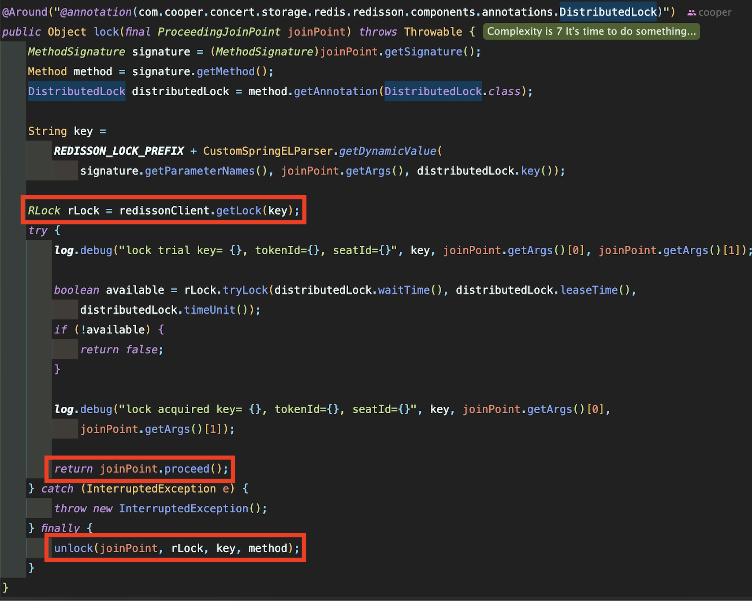Click the @Around annotation text

[x=25, y=12]
